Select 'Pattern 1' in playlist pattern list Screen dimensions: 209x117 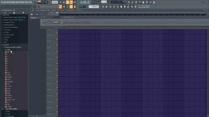click(34, 18)
